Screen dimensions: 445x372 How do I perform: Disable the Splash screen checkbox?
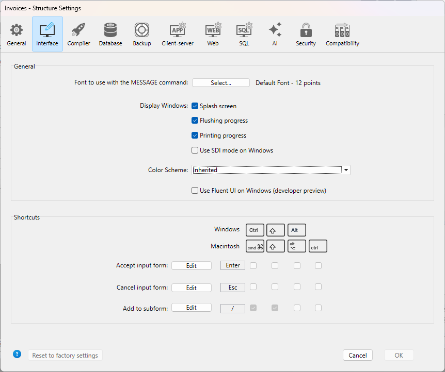[x=195, y=106]
